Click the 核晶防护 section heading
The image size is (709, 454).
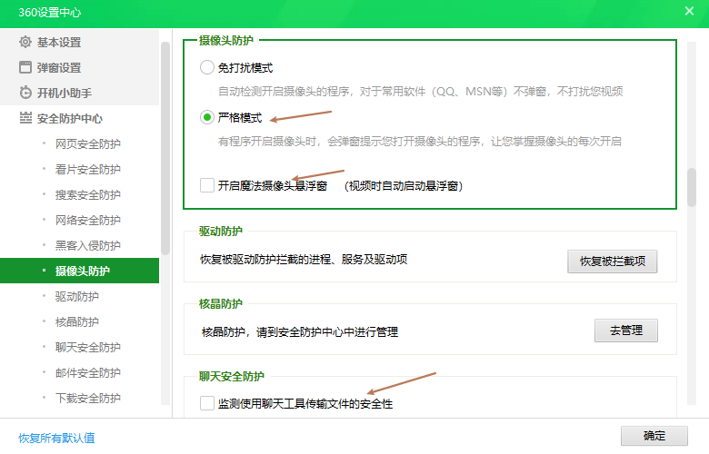point(221,303)
